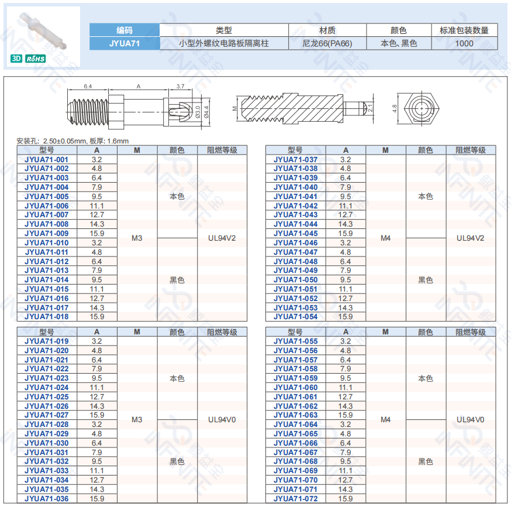Click the RoHS certification badge
Image resolution: width=511 pixels, height=506 pixels.
pos(36,59)
